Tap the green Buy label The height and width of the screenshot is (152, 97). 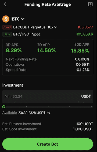(x=7, y=34)
